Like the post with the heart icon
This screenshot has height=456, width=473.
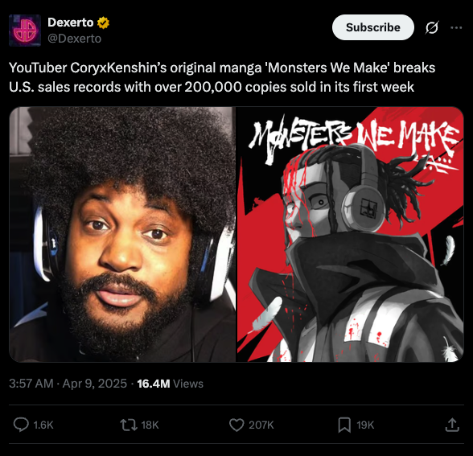[x=236, y=425]
